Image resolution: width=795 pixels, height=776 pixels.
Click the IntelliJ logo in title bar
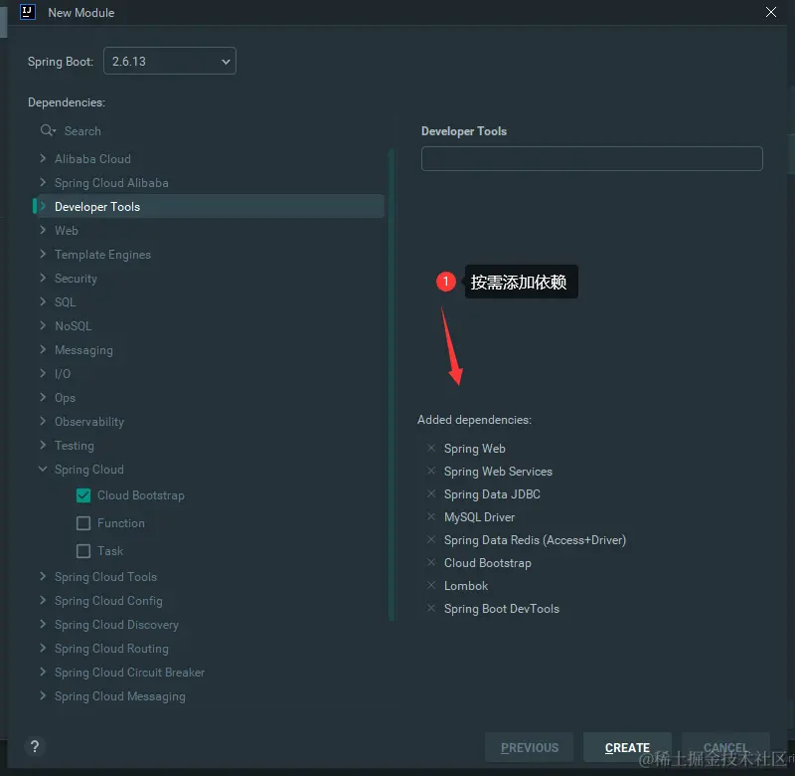pyautogui.click(x=28, y=12)
